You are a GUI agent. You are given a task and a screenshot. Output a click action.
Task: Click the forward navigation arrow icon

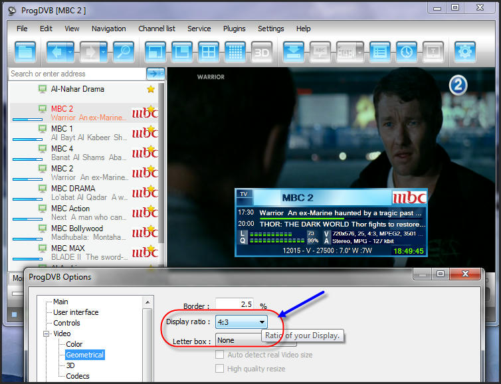click(90, 52)
